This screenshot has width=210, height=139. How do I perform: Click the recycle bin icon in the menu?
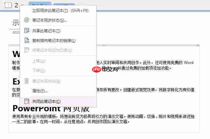coord(26,81)
